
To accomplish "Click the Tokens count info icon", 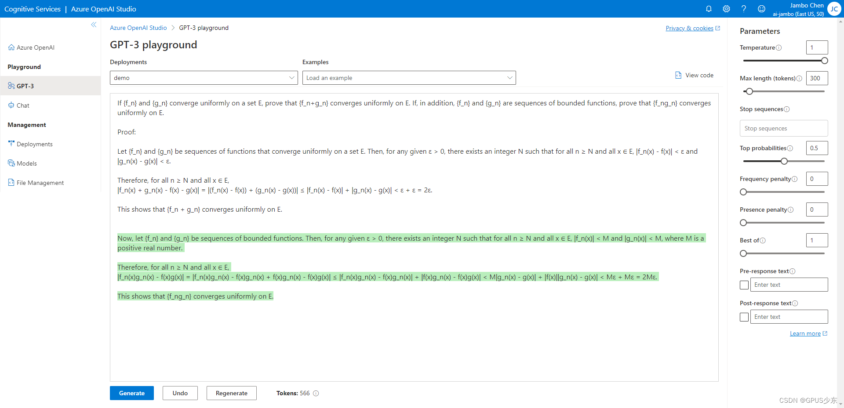I will click(316, 393).
